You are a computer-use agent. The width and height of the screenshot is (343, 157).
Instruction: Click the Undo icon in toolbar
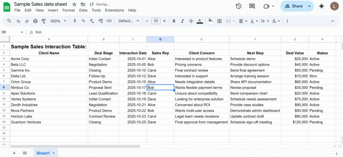tap(18, 21)
